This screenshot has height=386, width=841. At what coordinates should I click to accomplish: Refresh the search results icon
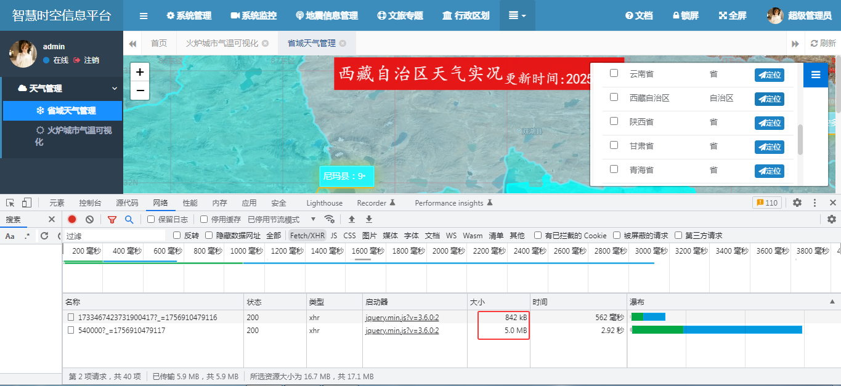point(44,236)
